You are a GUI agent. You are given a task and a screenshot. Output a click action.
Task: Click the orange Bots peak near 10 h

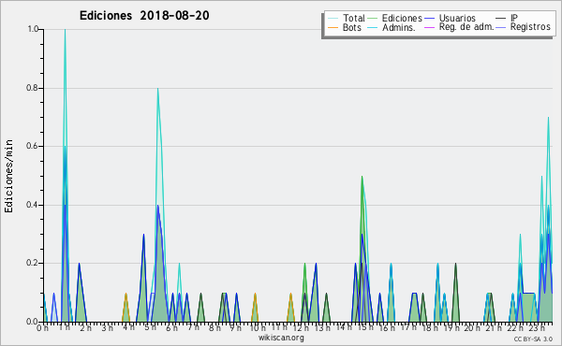click(255, 295)
